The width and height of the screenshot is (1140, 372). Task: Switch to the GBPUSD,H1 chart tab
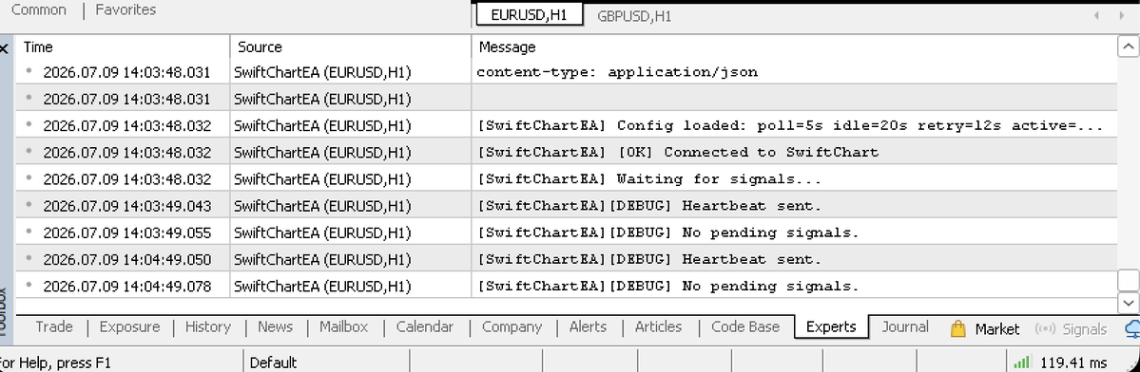click(x=634, y=16)
